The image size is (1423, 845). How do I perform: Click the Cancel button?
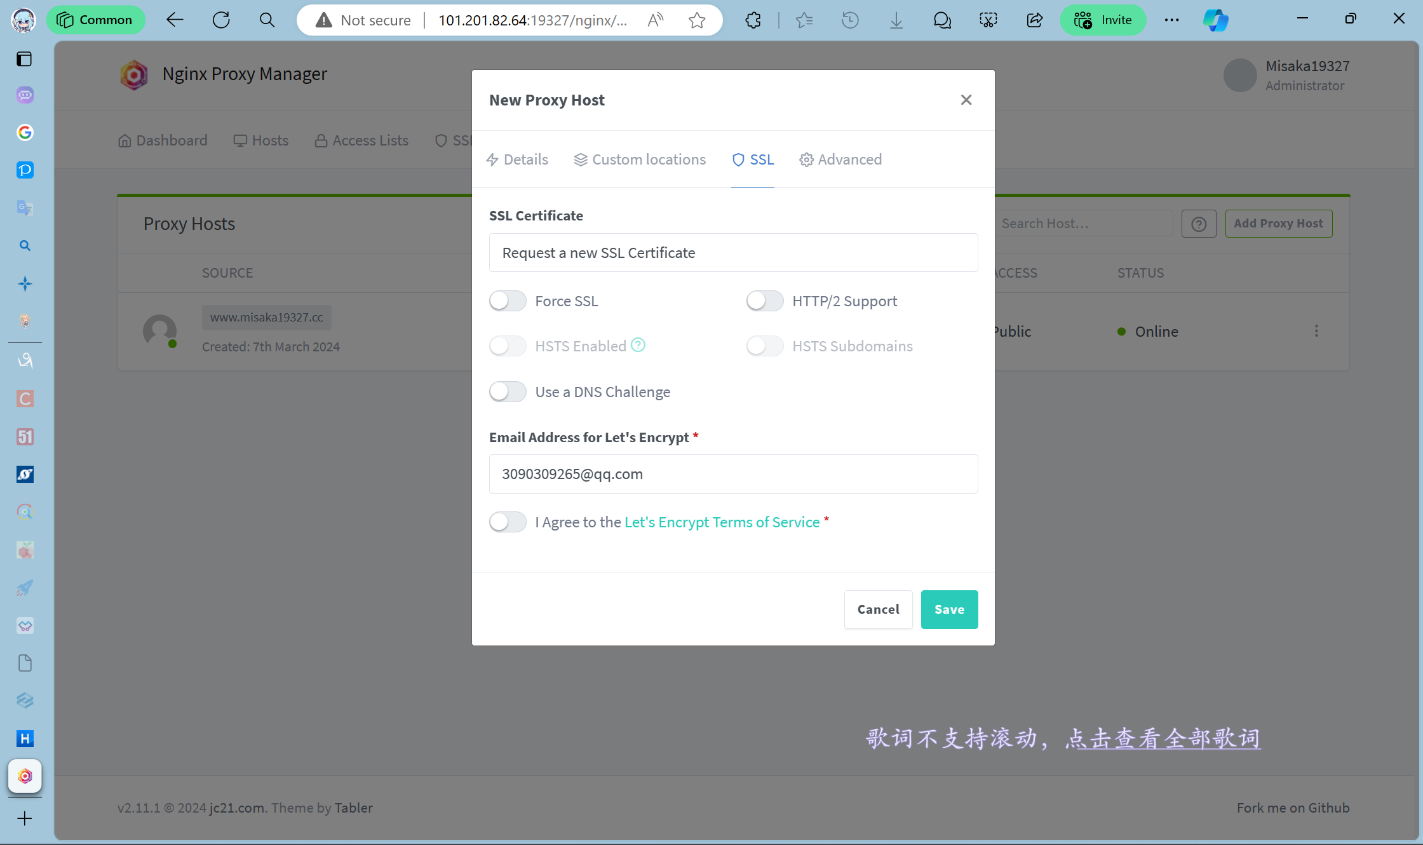tap(878, 609)
